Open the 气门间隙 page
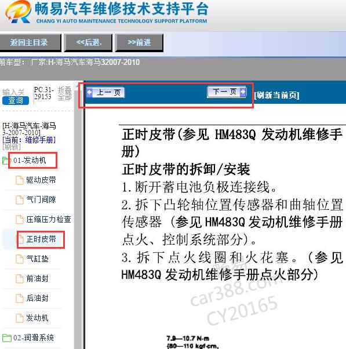Screen dimensions: 346x349 coord(41,199)
